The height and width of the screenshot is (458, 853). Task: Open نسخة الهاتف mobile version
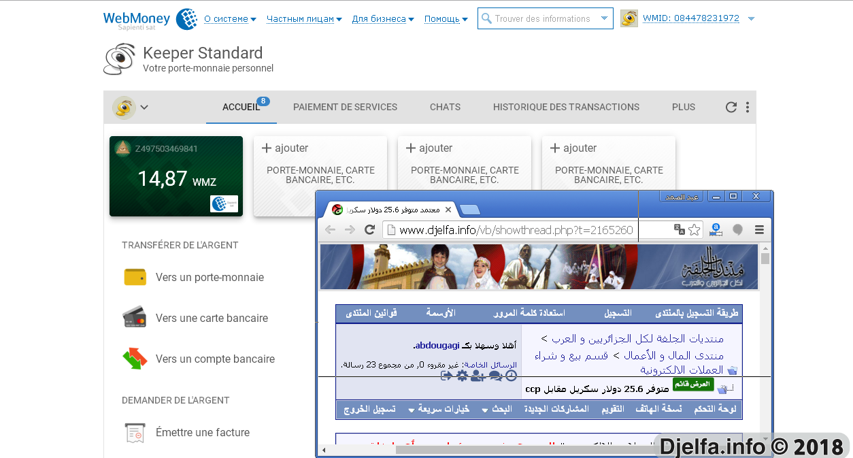point(659,410)
